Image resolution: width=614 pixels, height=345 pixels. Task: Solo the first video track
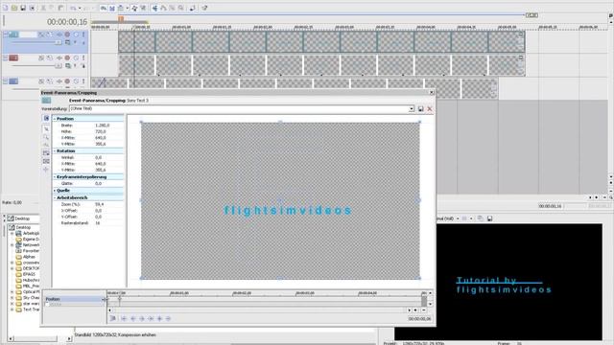click(x=83, y=34)
